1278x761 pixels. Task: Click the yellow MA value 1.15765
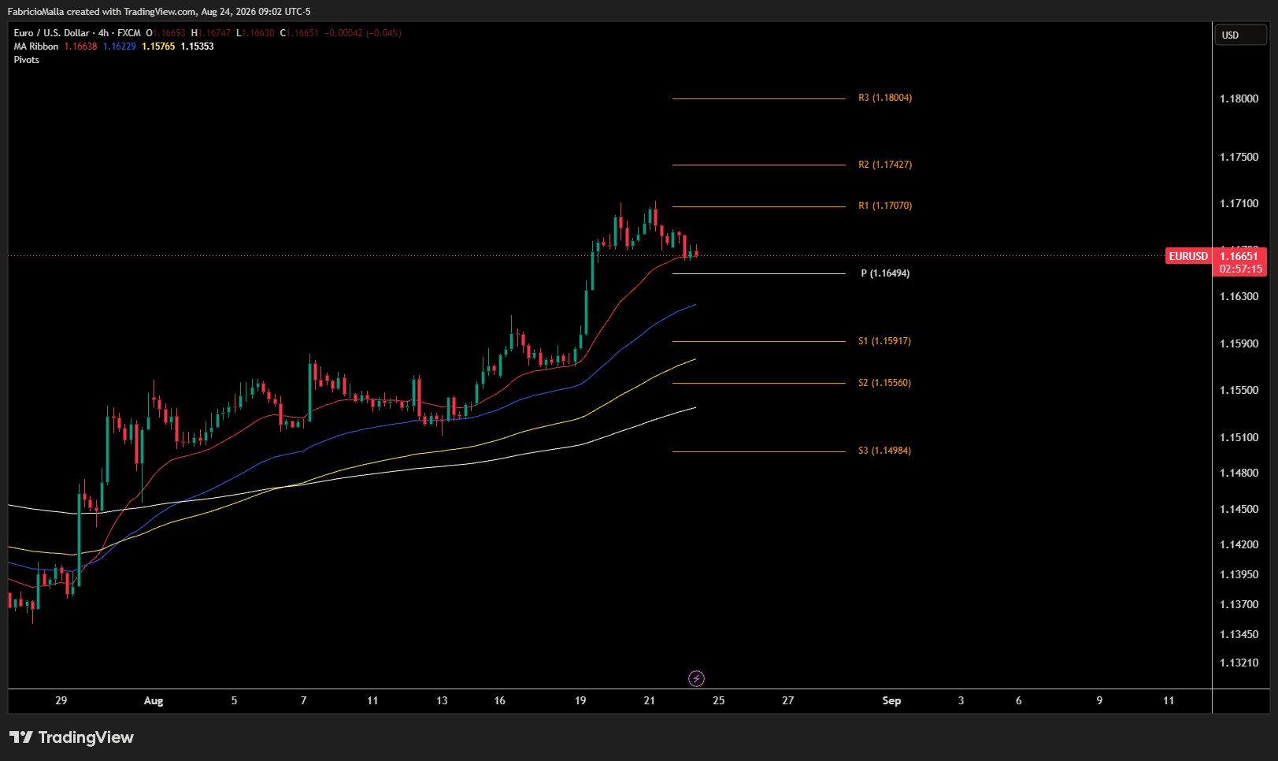point(158,46)
